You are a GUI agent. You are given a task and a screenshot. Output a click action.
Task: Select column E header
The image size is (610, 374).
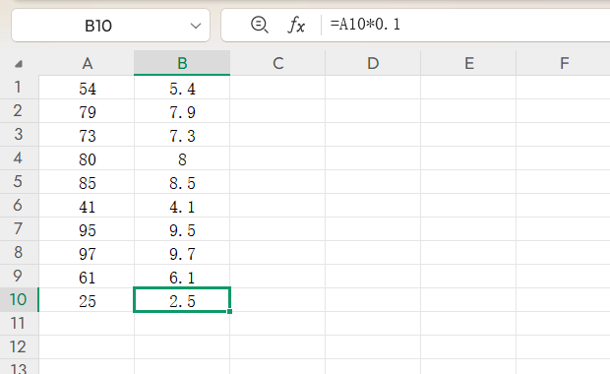pos(468,63)
